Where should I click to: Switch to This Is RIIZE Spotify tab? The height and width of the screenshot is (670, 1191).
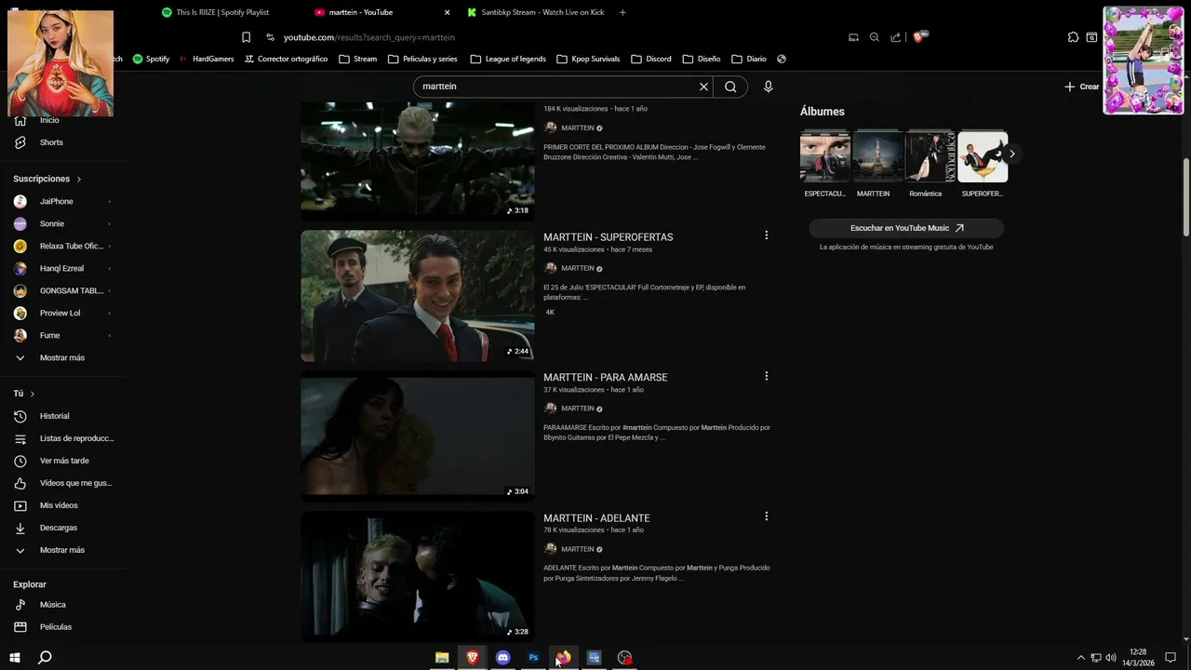click(223, 12)
